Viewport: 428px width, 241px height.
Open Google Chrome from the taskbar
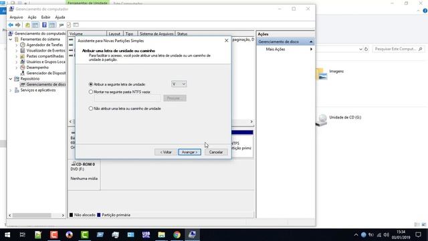coord(177,235)
